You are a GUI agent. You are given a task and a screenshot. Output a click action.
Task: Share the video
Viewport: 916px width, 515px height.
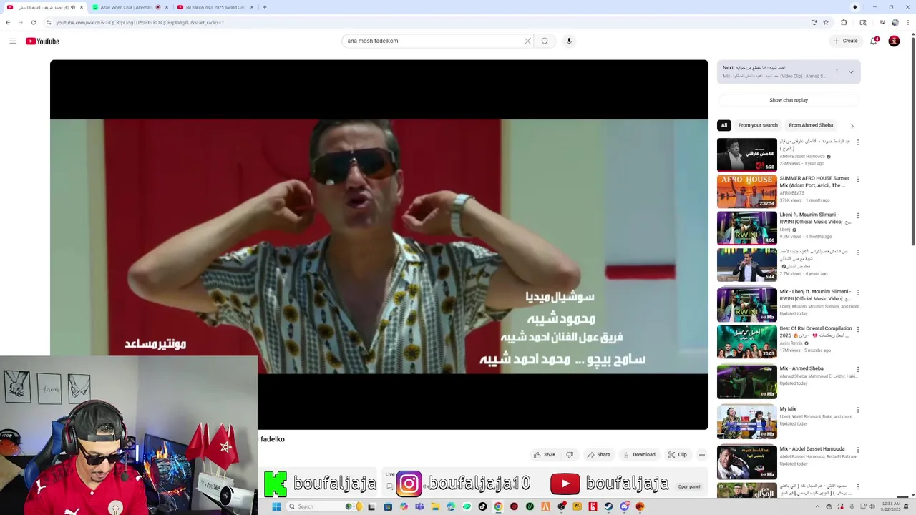(598, 454)
